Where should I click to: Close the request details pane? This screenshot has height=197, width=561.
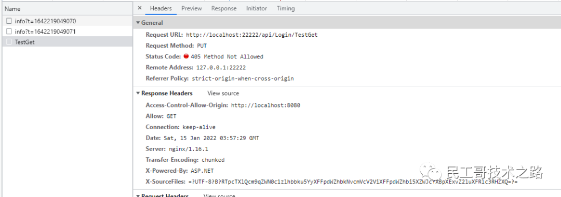[x=140, y=8]
